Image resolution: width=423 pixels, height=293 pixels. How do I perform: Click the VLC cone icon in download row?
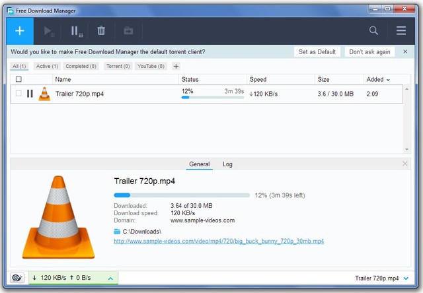(x=44, y=94)
